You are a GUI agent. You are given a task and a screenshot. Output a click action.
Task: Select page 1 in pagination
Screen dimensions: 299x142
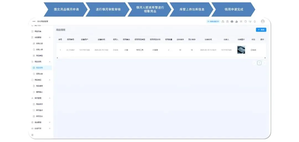click(x=259, y=63)
